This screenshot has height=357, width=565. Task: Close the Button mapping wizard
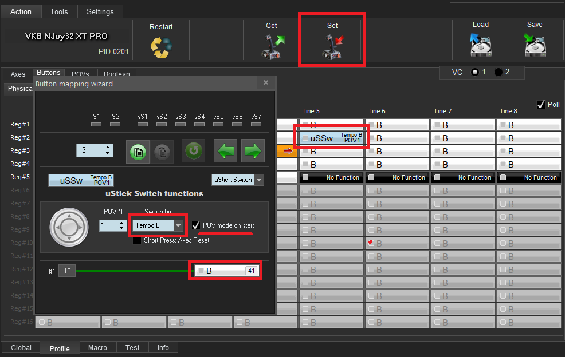click(266, 83)
